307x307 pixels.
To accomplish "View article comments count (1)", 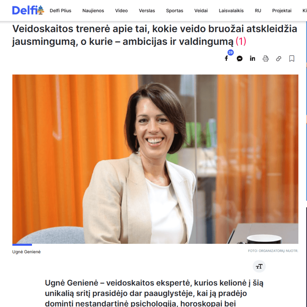I will coord(241,41).
